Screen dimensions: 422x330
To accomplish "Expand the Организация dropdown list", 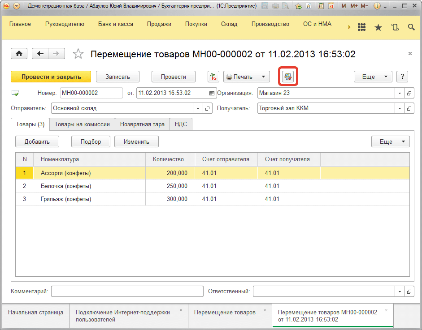I will (x=400, y=93).
